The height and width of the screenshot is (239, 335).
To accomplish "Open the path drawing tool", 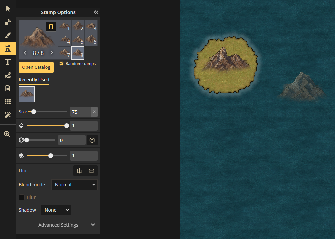I will pos(8,75).
